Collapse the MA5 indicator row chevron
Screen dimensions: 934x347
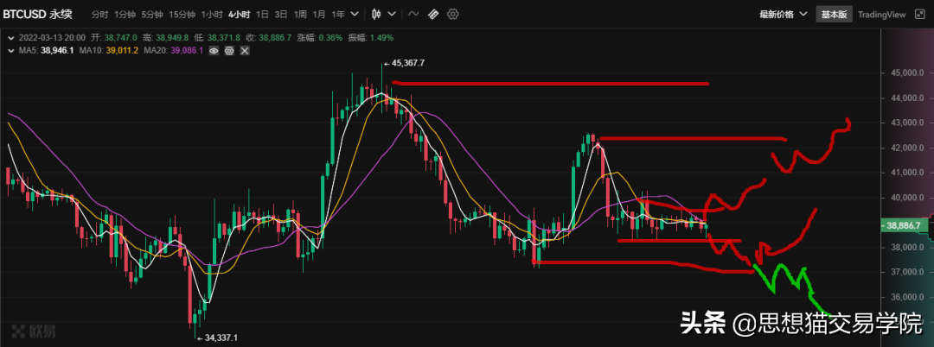point(10,51)
